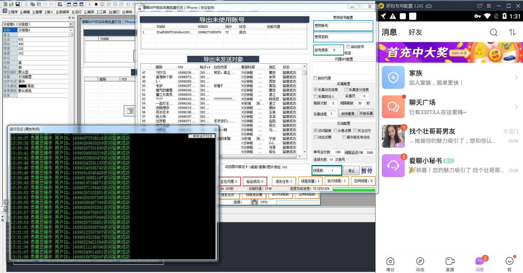523x273 pixels.
Task: Open the 分组框4 component dropdown
Action: [71, 24]
